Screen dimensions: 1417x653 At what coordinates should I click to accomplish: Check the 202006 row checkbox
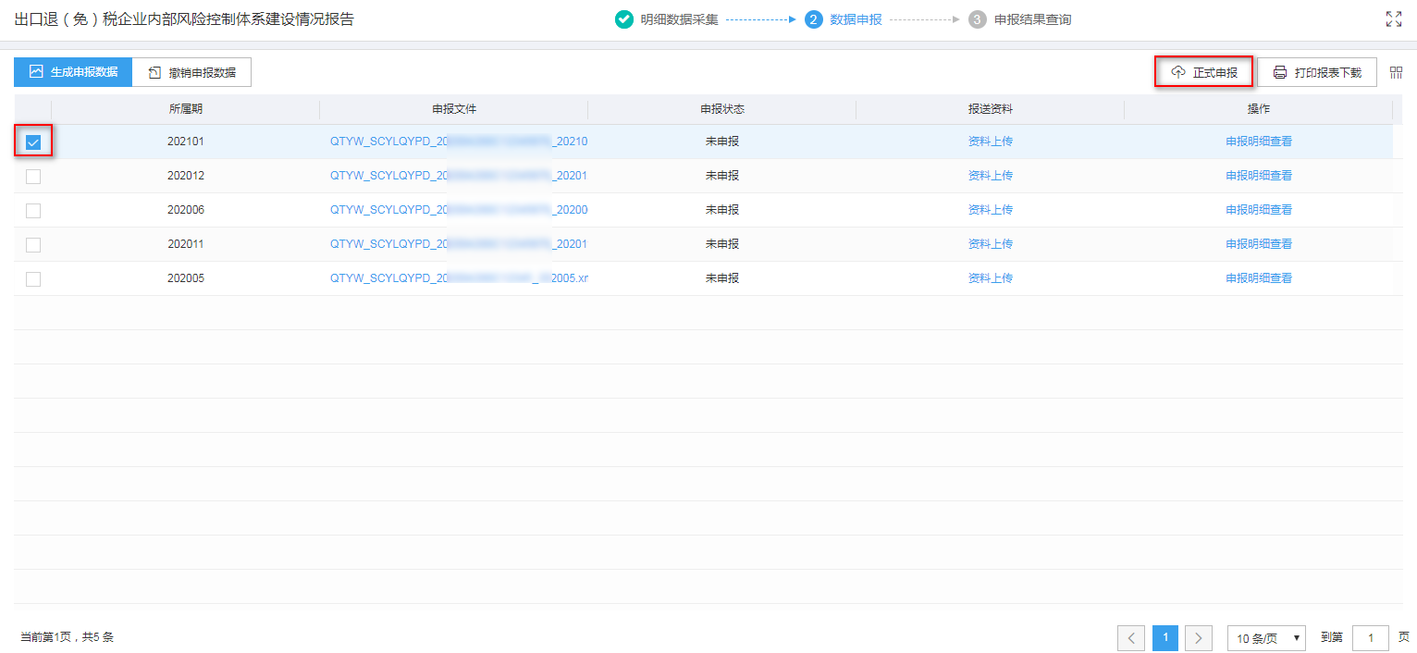(x=33, y=211)
